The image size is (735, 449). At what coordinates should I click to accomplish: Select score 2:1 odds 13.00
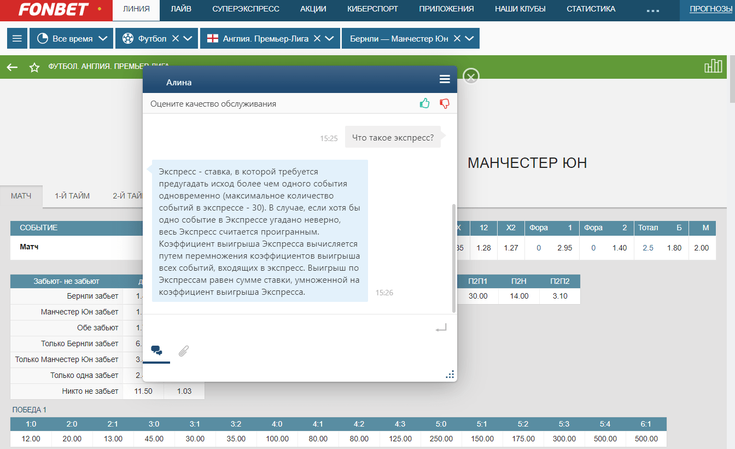(113, 439)
